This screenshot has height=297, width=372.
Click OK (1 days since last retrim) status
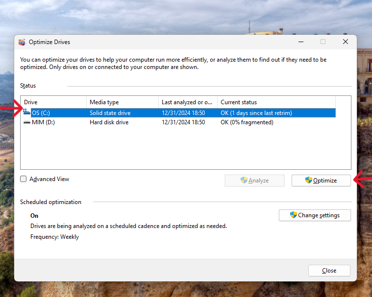[x=256, y=113]
